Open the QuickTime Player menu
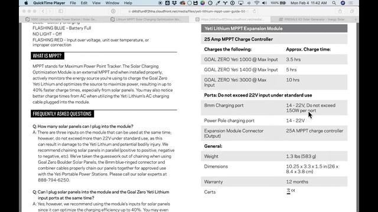Viewport: 378px width, 212px height. [49, 3]
